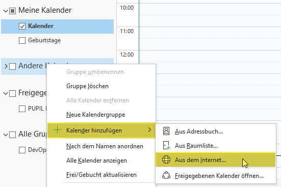Click the Meine Kalender group heading

(45, 10)
